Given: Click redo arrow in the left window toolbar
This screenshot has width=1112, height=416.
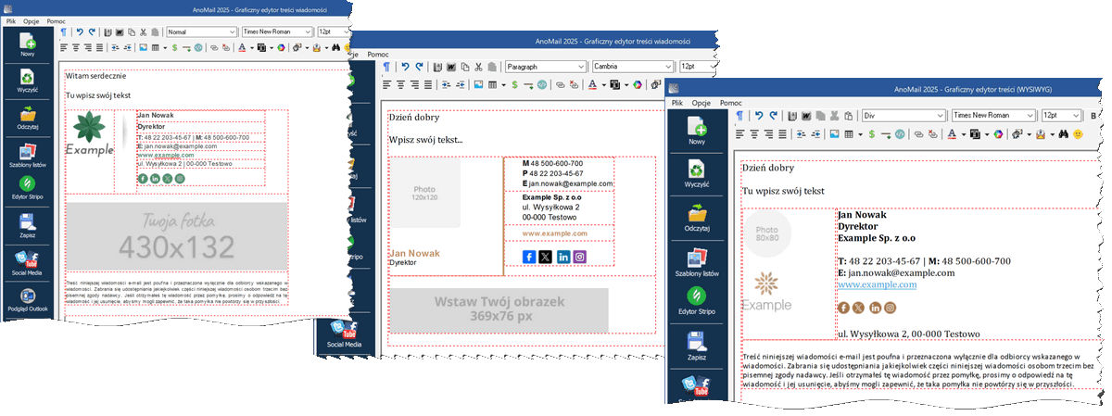Looking at the screenshot, I should [92, 32].
